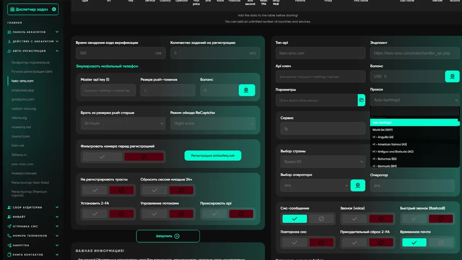
Task: Disable Смс-сообщение using the crossed toggle
Action: [321, 219]
